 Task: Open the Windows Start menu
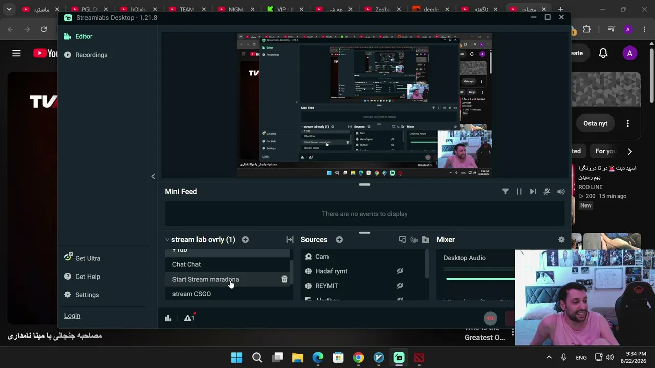click(236, 357)
